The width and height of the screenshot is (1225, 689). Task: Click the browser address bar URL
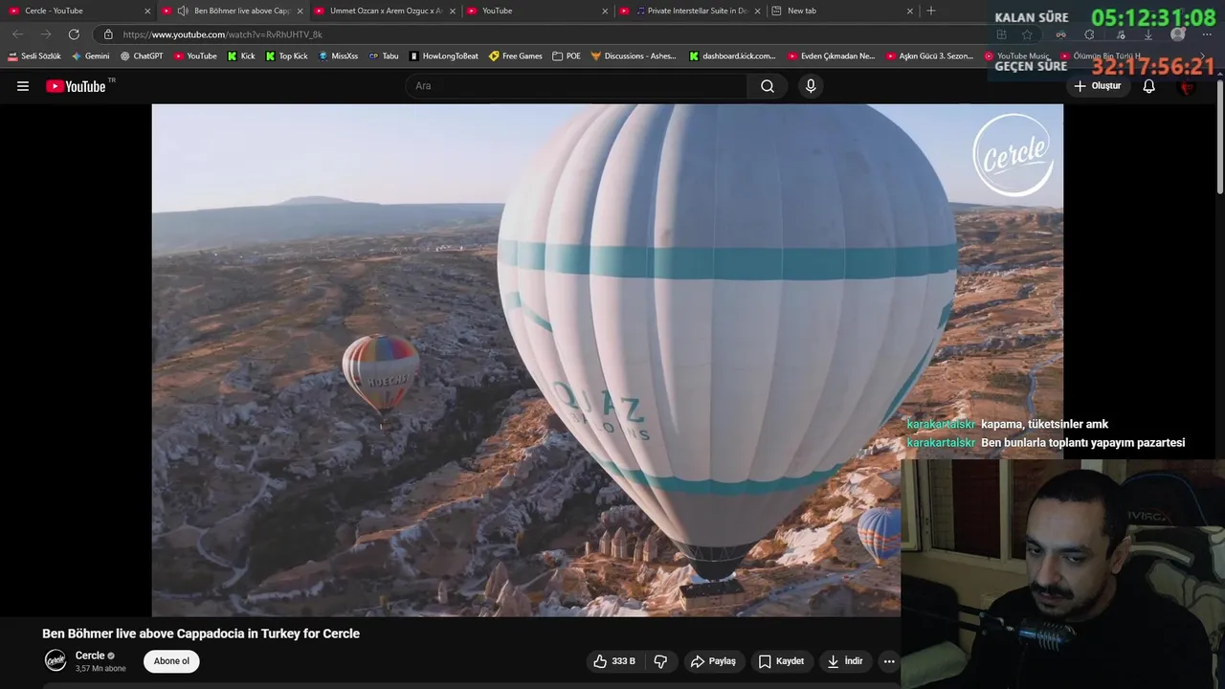[x=223, y=34]
